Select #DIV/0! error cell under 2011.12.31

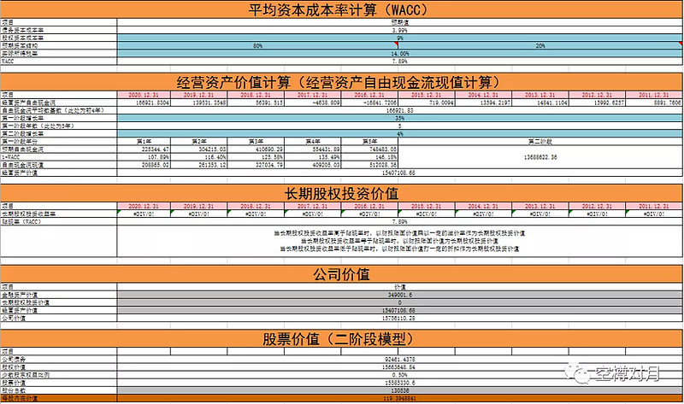[x=654, y=214]
